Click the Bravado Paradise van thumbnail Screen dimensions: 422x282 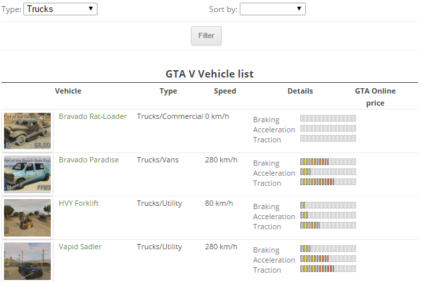[x=27, y=174]
